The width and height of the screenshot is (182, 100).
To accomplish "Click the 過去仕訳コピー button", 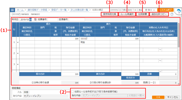I will point(159,14).
